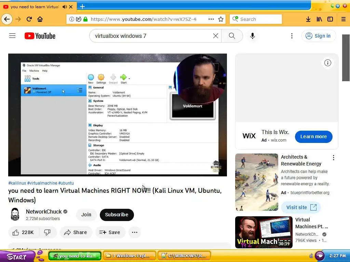
Task: Open more actions ellipsis below video
Action: pos(135,232)
